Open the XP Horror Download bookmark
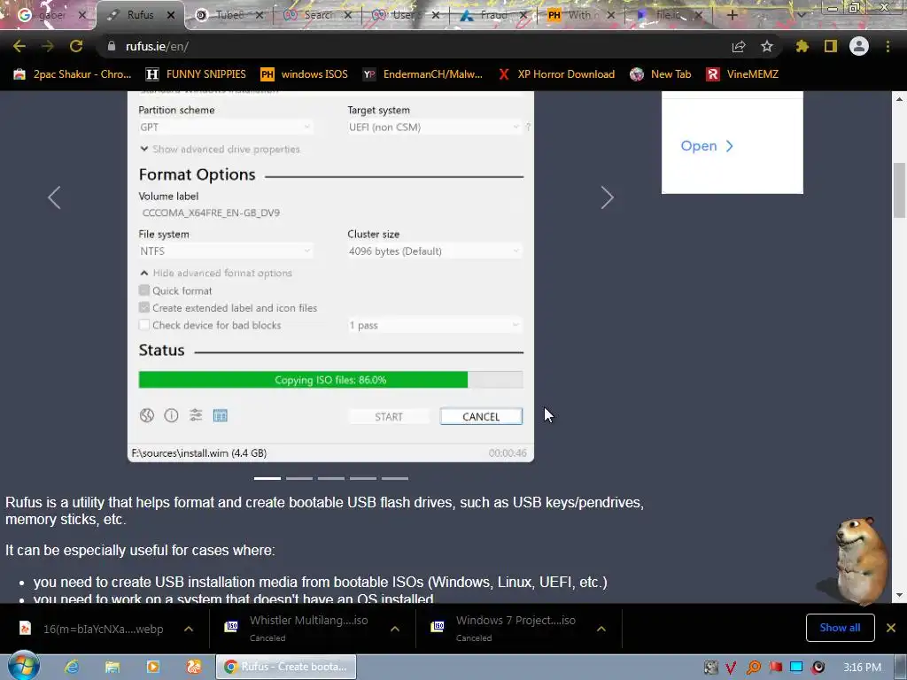 point(556,74)
